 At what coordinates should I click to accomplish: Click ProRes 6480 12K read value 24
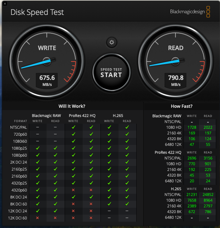click(208, 181)
